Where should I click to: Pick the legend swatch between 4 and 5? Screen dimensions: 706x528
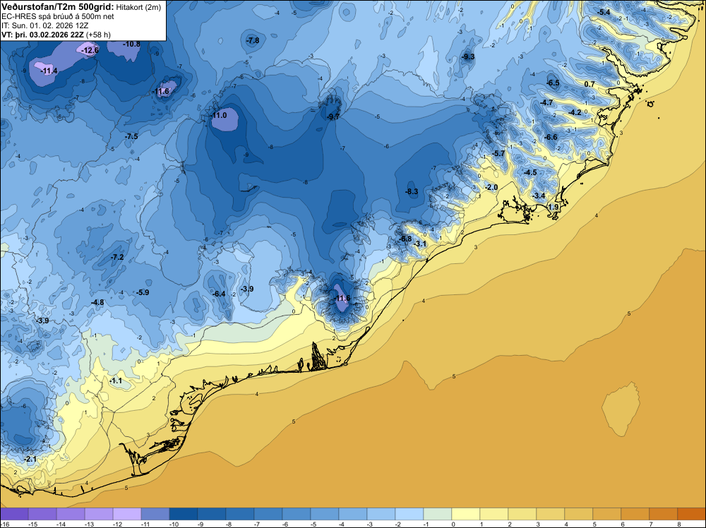(578, 514)
